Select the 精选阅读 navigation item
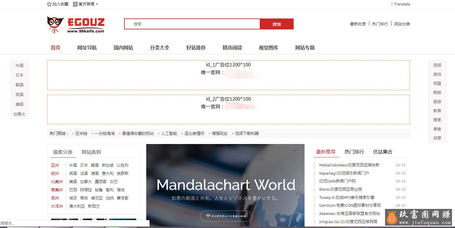Screen dimensions: 455x228 click(232, 48)
